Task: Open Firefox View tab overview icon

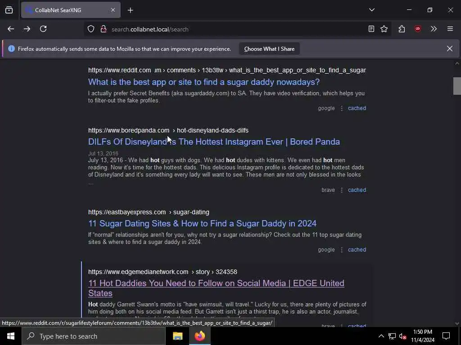Action: tap(9, 10)
